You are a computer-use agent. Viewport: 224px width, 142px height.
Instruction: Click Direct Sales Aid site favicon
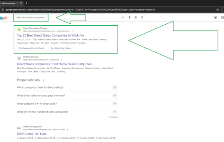coord(19,58)
